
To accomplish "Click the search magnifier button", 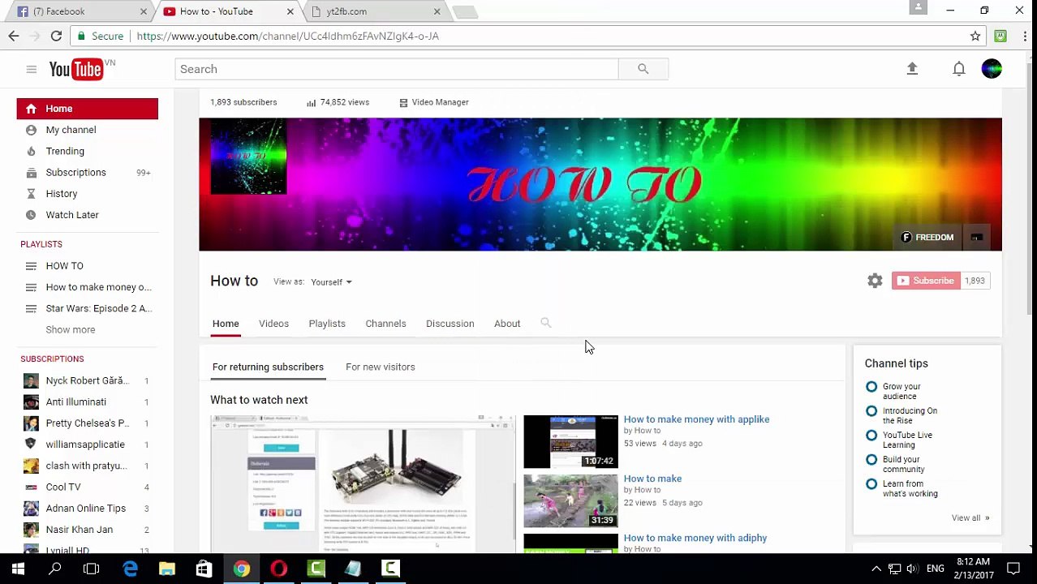I will 643,69.
